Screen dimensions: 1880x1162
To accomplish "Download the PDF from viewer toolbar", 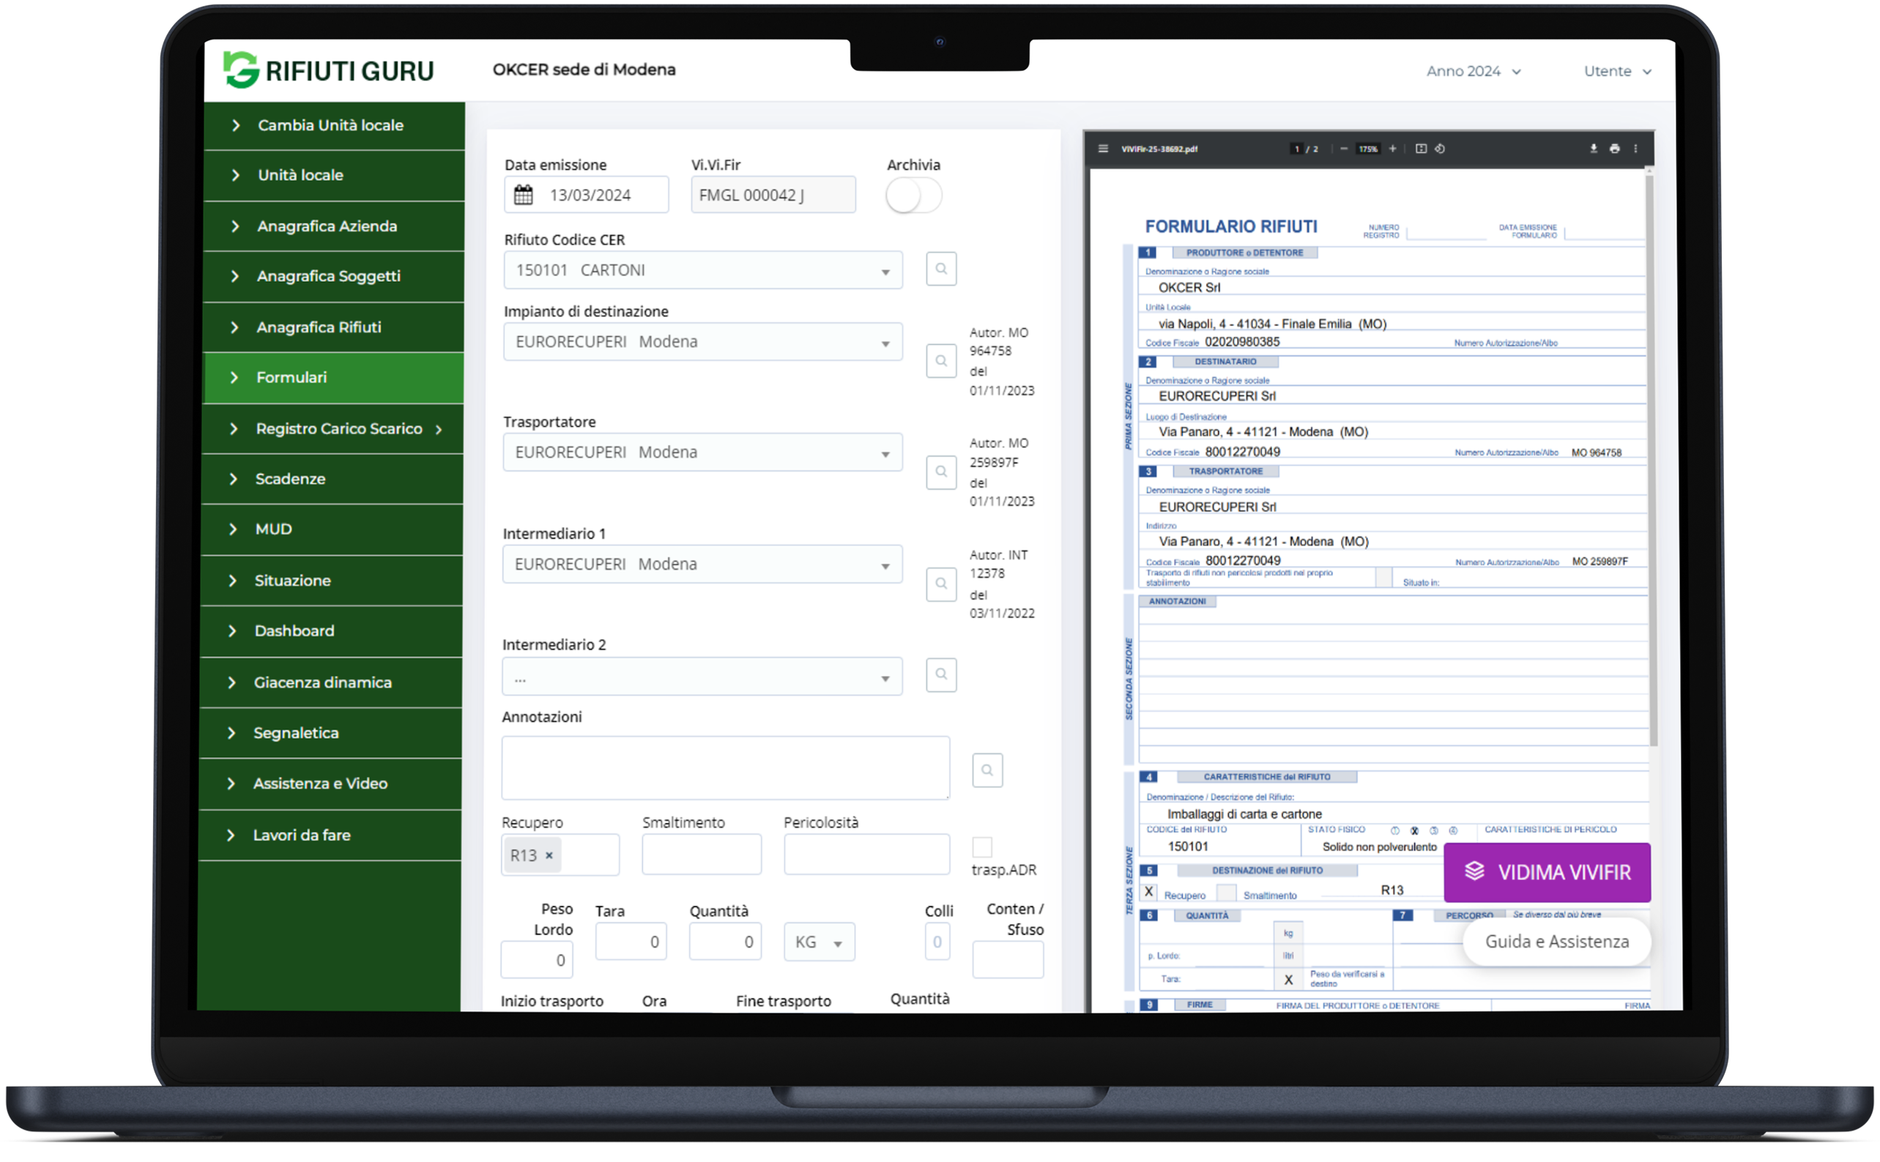I will (x=1594, y=149).
